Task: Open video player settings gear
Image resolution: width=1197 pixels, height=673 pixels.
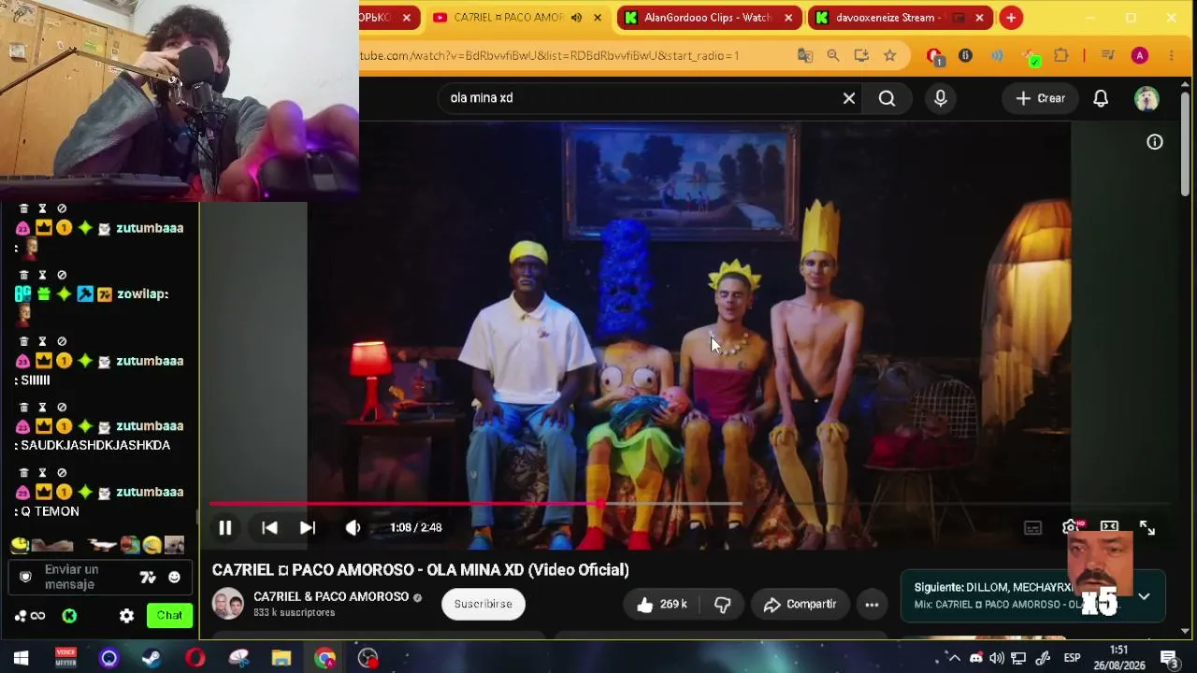Action: [1071, 528]
